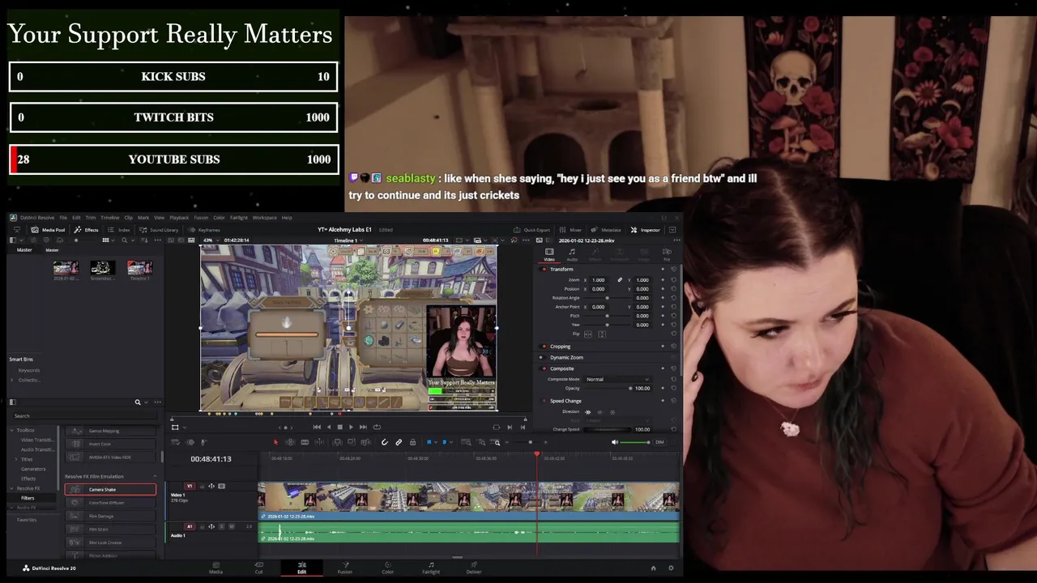Open the Metadata panel
This screenshot has height=583, width=1037.
click(606, 230)
